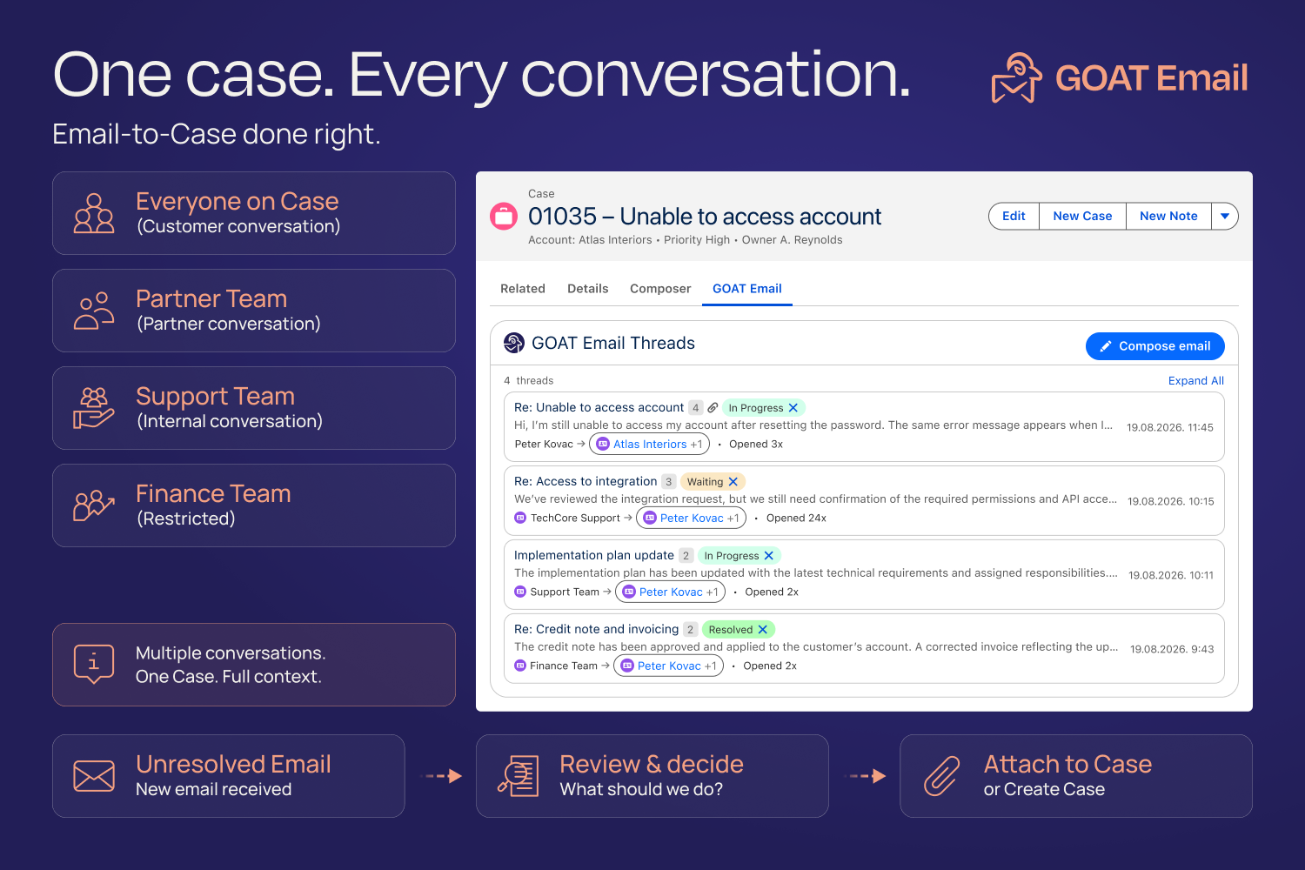Expand all email threads
Viewport: 1305px width, 870px height.
tap(1196, 380)
